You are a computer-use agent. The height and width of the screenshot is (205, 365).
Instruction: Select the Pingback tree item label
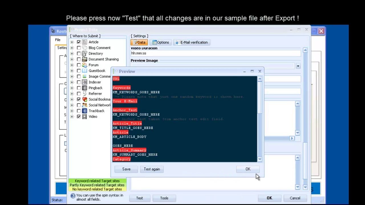pyautogui.click(x=95, y=88)
